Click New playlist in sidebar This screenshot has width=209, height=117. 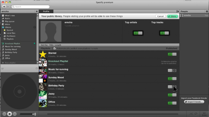point(10,63)
